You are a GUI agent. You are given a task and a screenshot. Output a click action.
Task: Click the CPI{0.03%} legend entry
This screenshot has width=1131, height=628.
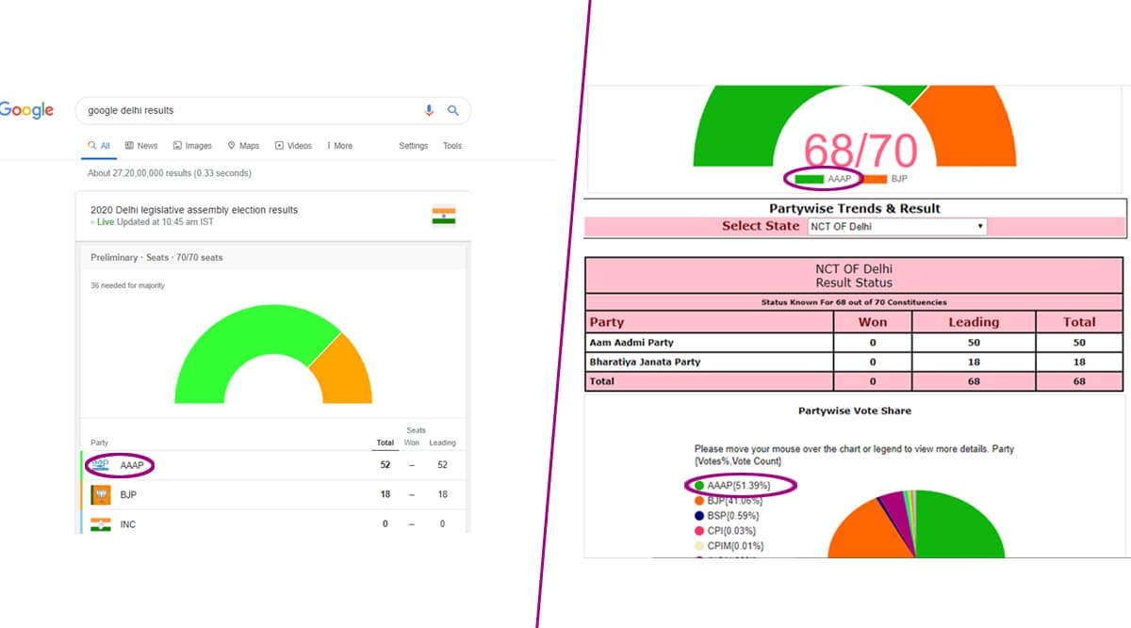point(725,531)
